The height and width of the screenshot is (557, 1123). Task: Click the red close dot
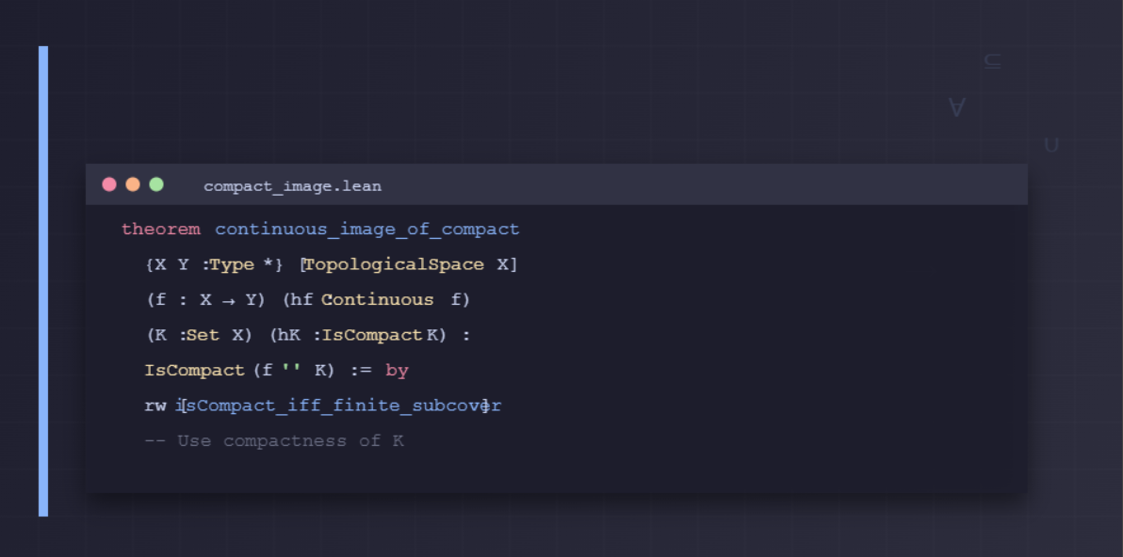pos(109,184)
